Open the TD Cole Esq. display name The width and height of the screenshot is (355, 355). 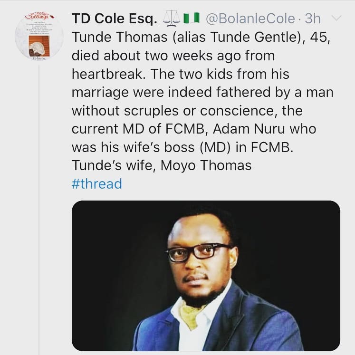115,19
